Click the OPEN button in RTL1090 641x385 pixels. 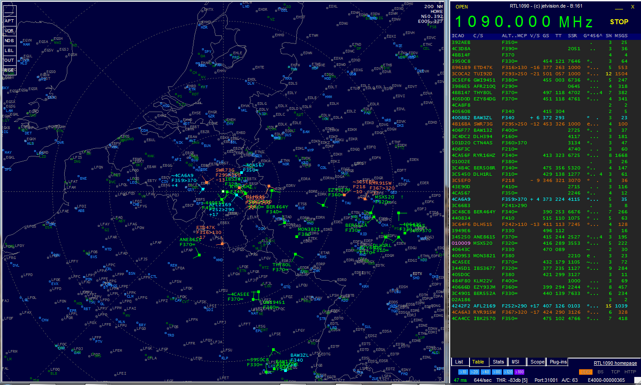[x=461, y=7]
